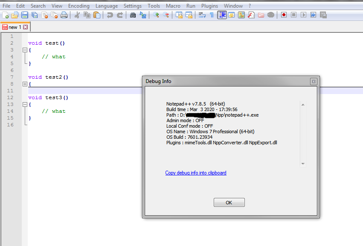
Task: Open the ? help menu
Action: click(250, 6)
